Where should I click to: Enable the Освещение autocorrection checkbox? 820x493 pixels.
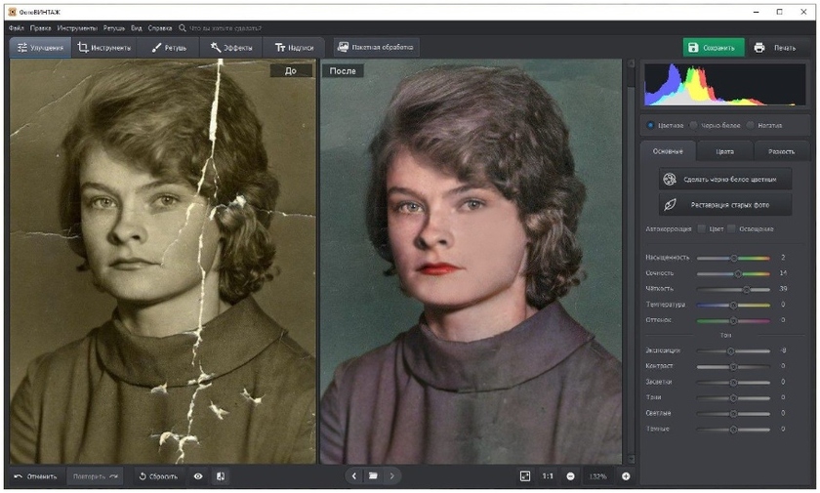[x=731, y=228]
